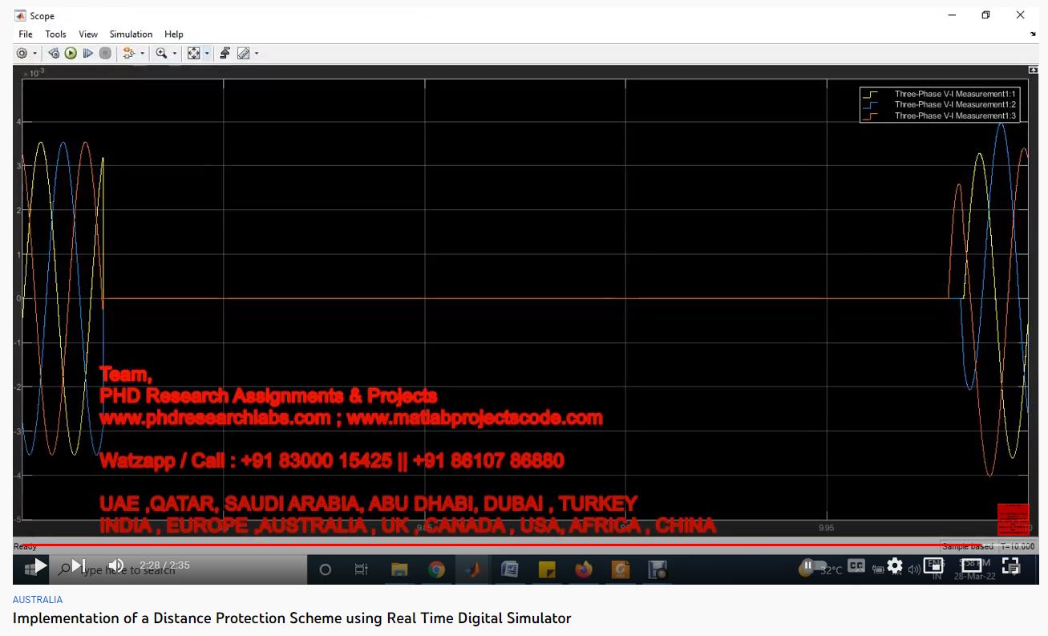The image size is (1048, 636).
Task: Expand the dropdown beside Highlight Block icon
Action: (142, 54)
